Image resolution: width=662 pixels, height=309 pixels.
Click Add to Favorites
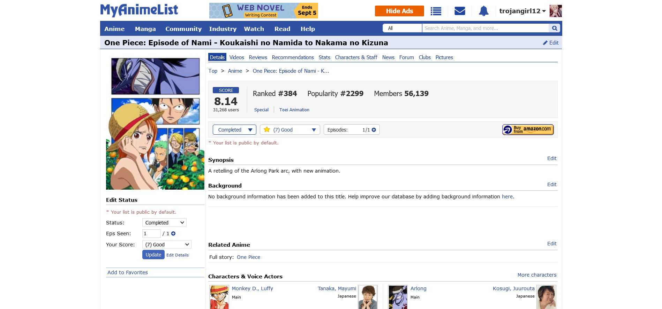click(128, 272)
